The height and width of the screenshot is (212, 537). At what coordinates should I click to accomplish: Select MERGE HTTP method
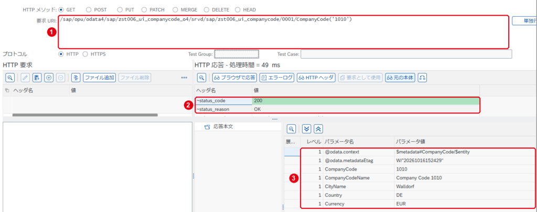175,9
